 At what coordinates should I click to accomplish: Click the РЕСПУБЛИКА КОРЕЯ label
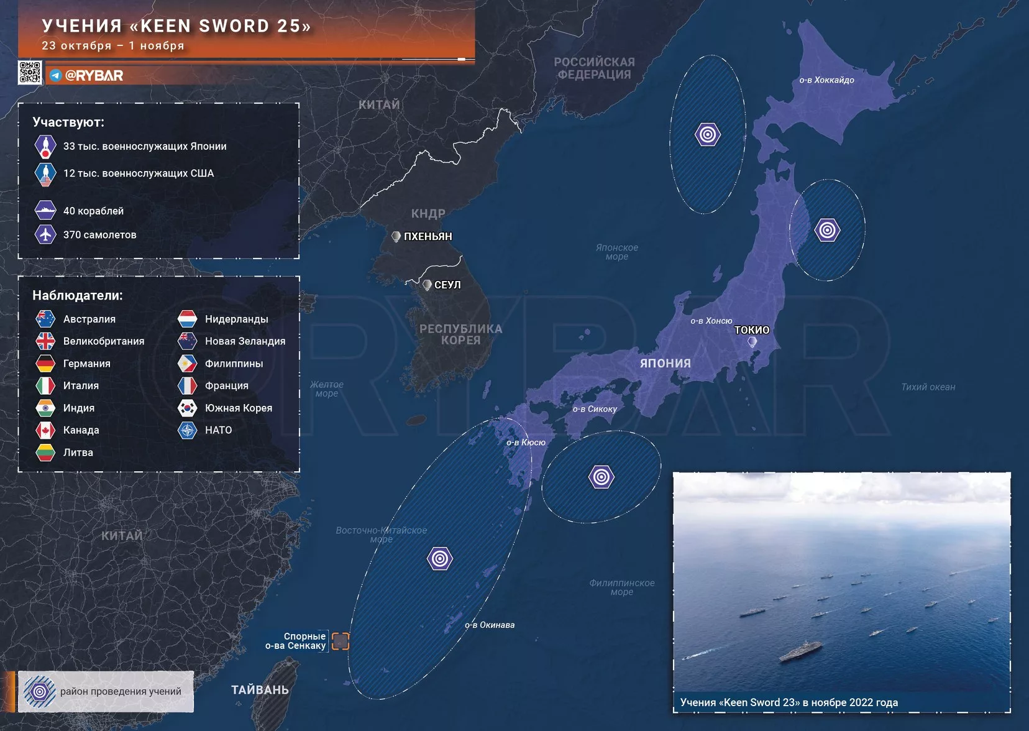click(x=461, y=334)
